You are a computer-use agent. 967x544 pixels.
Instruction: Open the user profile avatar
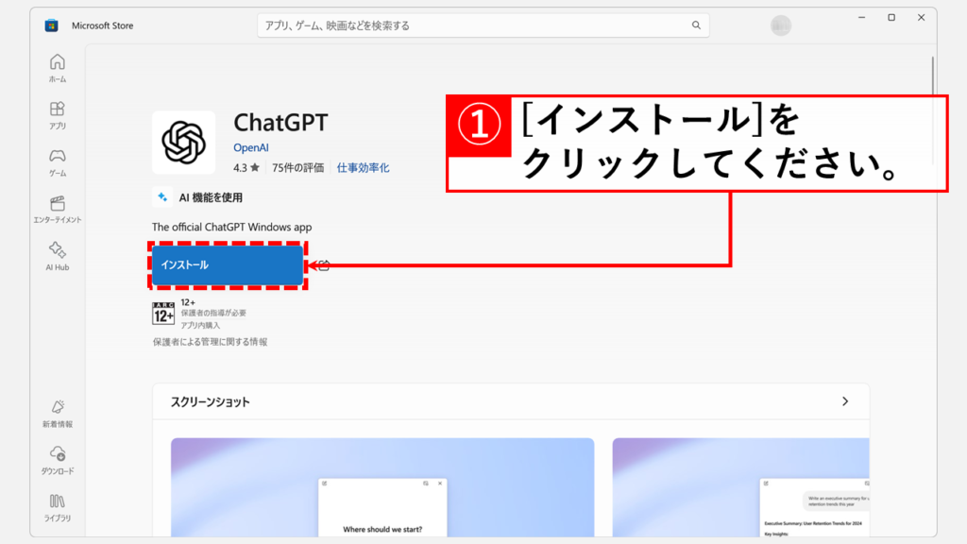(781, 26)
